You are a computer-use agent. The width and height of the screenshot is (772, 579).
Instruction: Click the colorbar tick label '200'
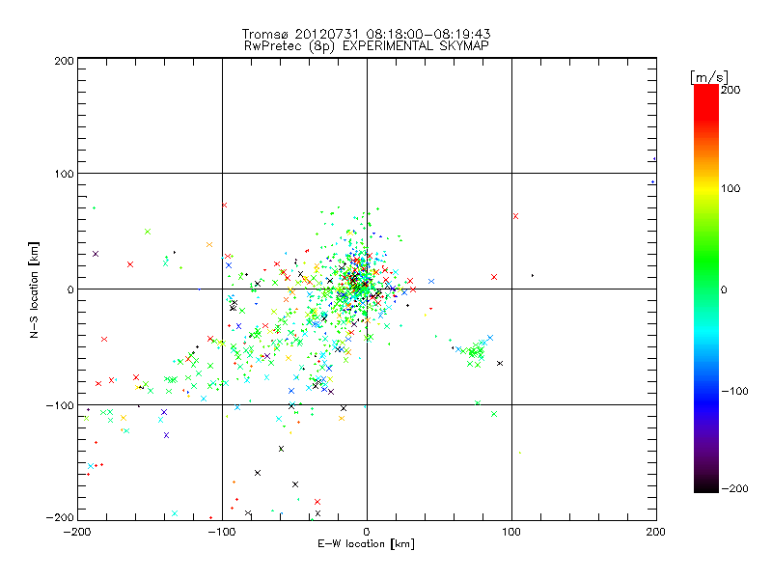tap(731, 90)
